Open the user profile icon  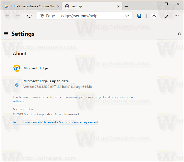click(154, 16)
